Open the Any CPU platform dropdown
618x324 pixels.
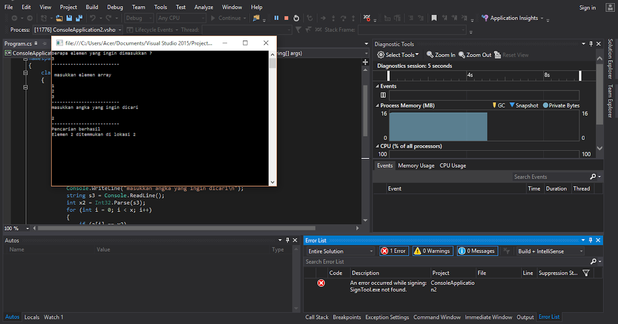tap(181, 18)
